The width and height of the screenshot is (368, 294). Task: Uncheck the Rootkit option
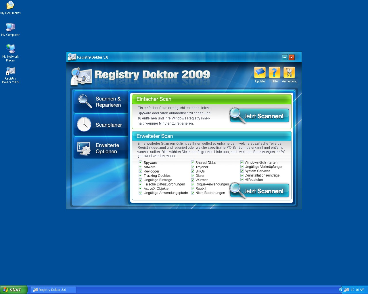[193, 189]
